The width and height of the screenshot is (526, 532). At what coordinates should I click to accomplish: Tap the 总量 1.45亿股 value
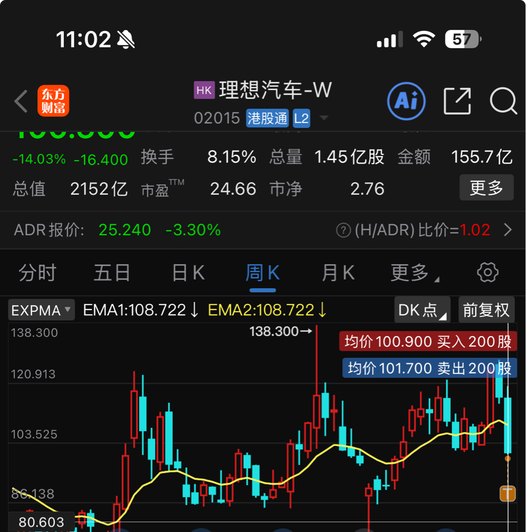click(x=349, y=157)
